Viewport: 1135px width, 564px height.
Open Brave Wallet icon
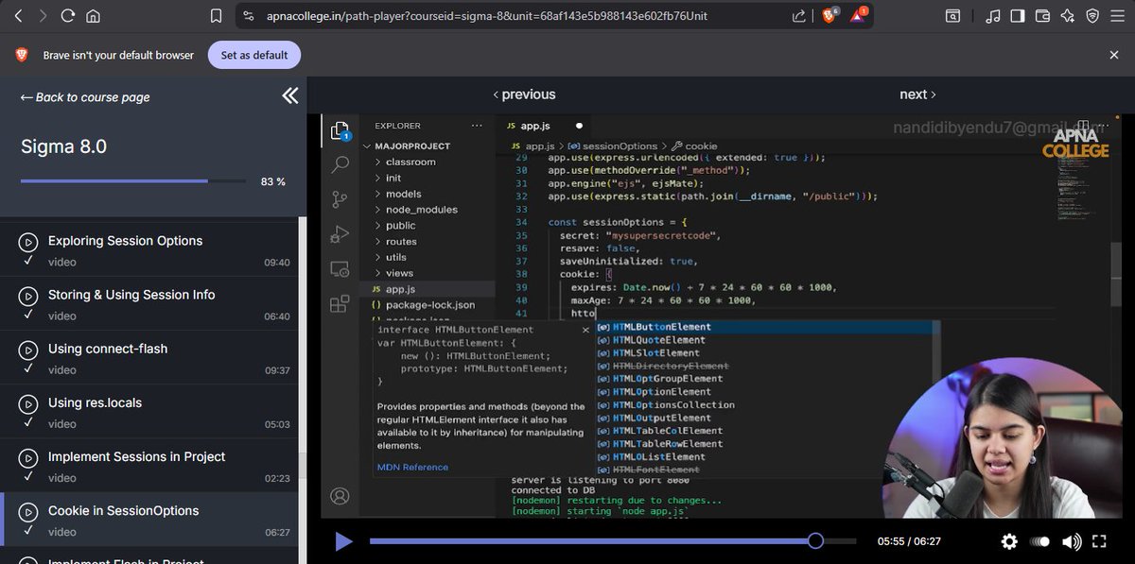(1043, 16)
